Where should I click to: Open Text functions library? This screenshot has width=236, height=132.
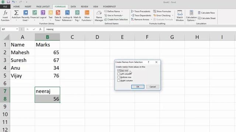(51, 16)
